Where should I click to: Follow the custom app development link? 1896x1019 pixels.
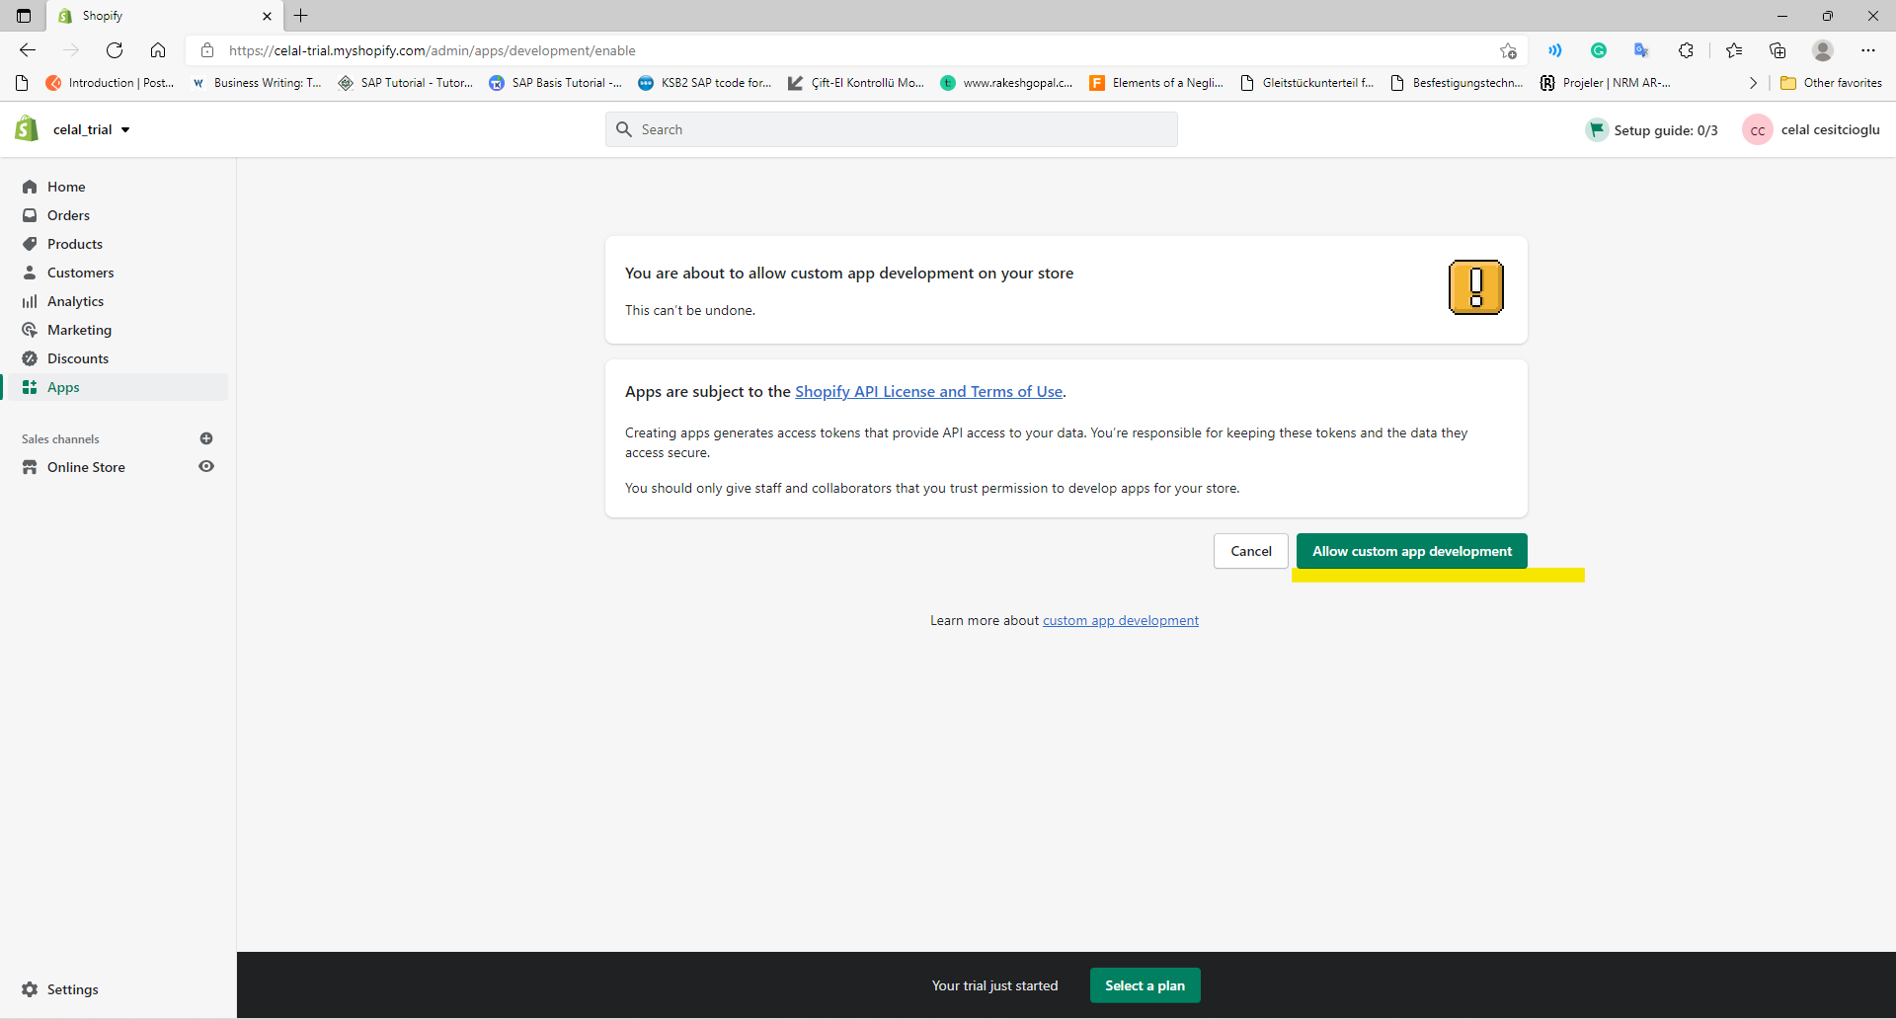tap(1120, 621)
